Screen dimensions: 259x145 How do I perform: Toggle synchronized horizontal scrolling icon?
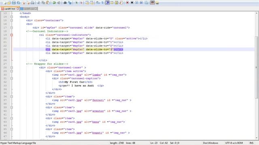[x=92, y=3]
